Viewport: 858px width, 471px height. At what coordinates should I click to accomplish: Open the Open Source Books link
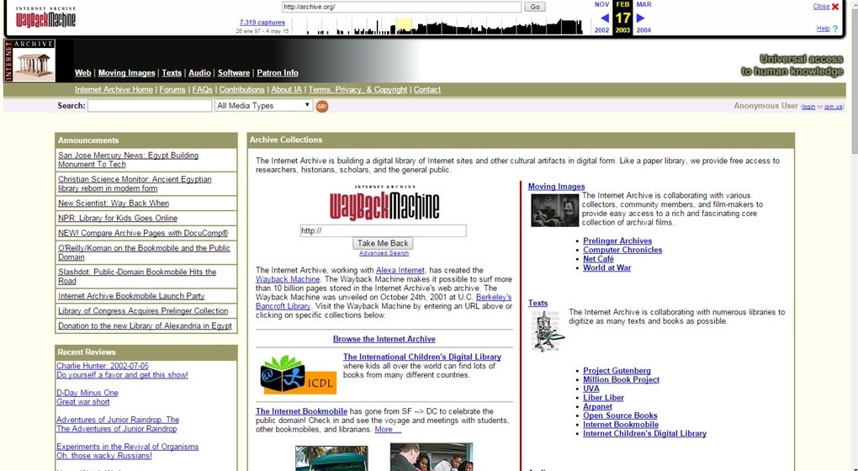[x=620, y=415]
